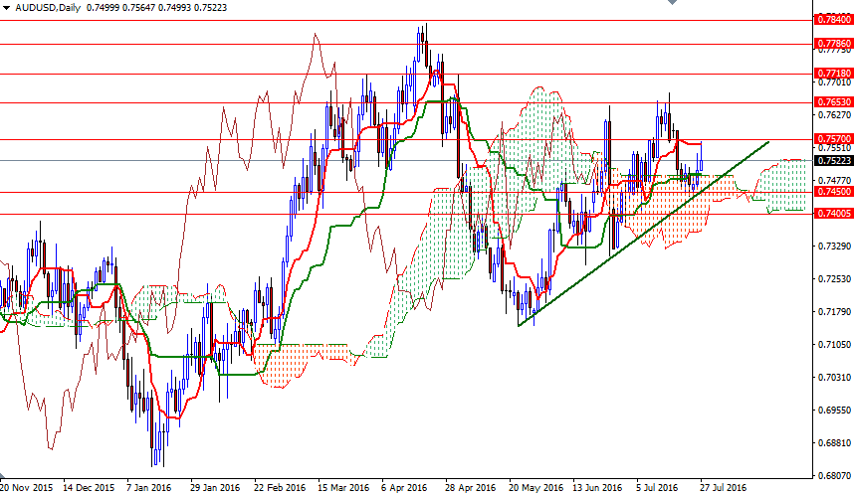Click the OHLC values 0.74999 0.75647 text
The image size is (854, 496).
pyautogui.click(x=120, y=8)
